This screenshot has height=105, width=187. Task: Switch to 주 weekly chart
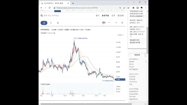tap(51, 23)
